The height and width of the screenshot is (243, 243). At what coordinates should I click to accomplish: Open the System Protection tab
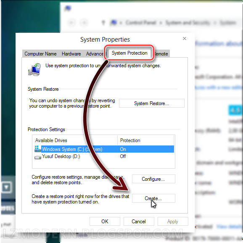click(129, 53)
